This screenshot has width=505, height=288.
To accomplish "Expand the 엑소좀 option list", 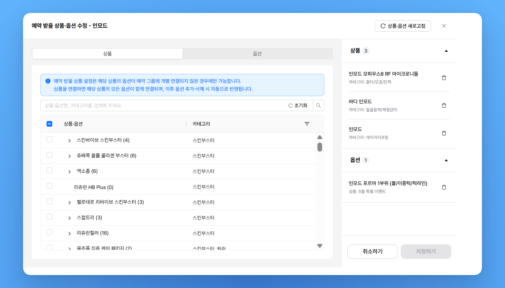I will 70,172.
